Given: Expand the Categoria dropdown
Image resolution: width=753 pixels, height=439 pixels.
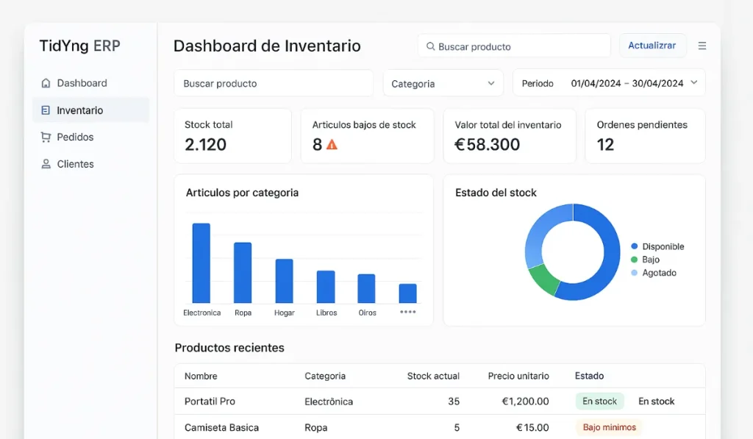Looking at the screenshot, I should pos(443,84).
